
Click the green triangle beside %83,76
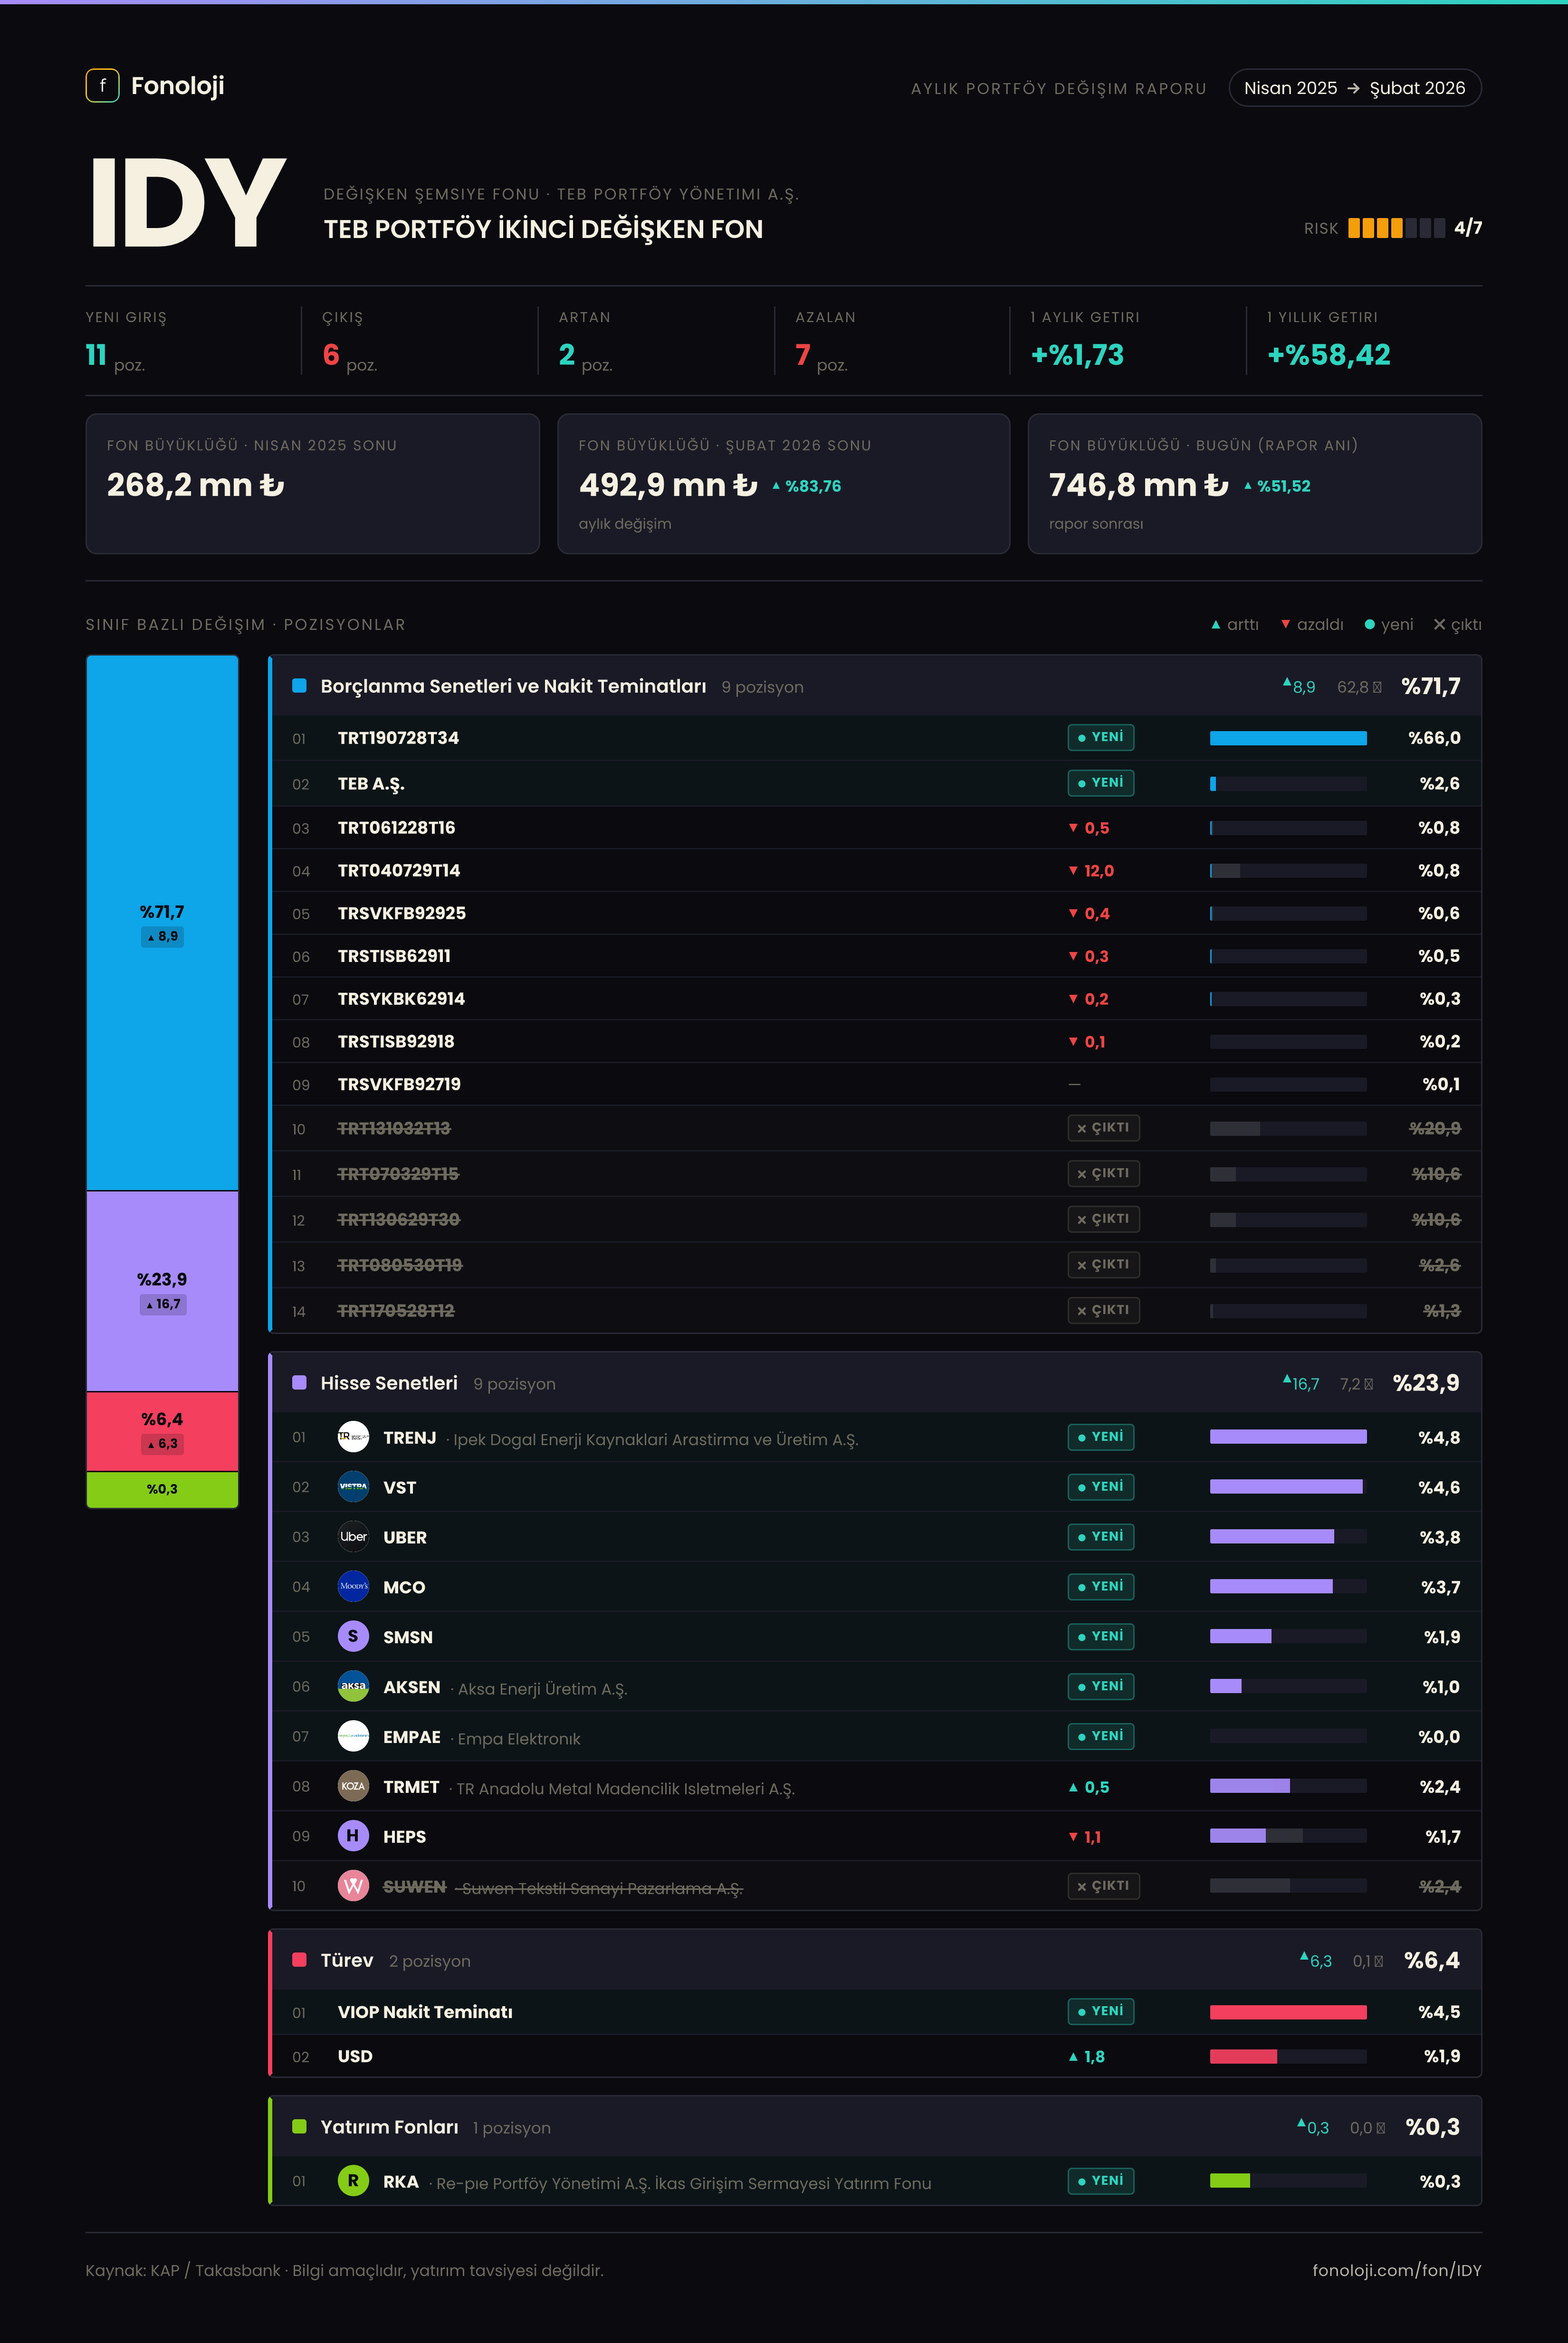coord(776,487)
